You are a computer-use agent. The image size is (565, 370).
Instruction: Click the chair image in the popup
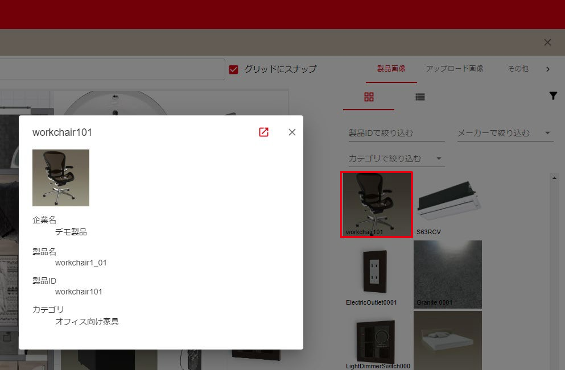pos(61,178)
